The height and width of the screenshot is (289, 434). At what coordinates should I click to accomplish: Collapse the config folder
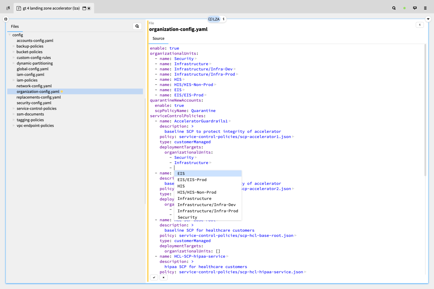pos(10,35)
